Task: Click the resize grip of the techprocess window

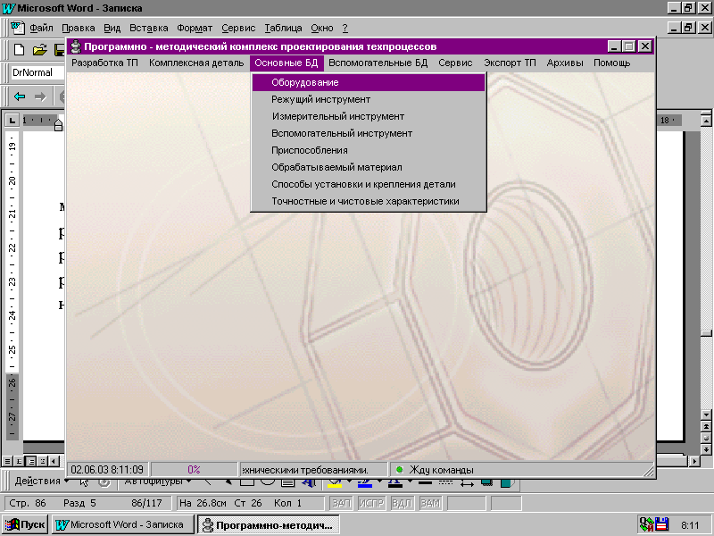Action: (x=649, y=472)
